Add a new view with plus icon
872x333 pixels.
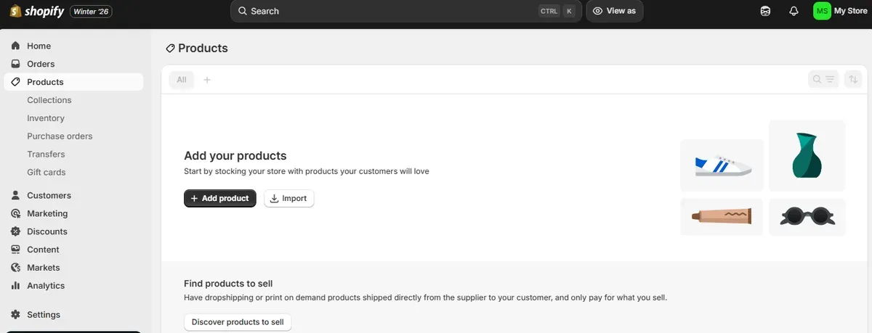(207, 80)
